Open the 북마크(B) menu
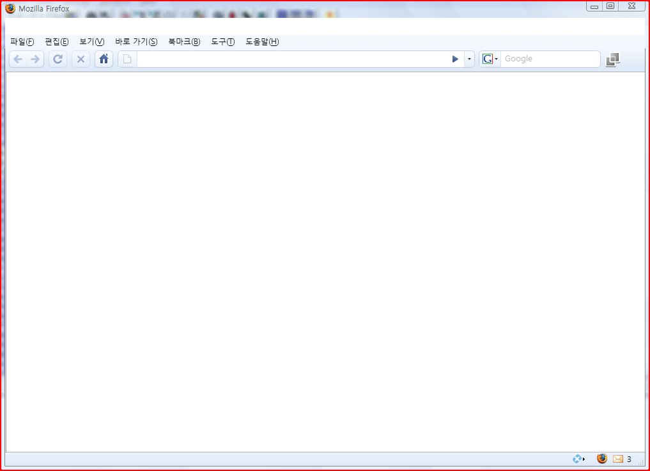Screen dimensions: 650x471 184,42
